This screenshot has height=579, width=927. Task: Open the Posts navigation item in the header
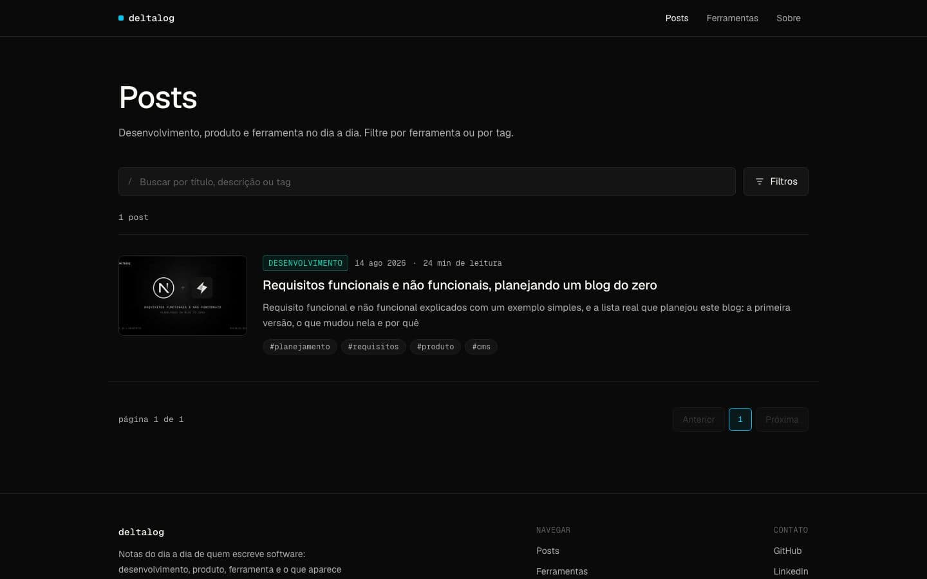[677, 18]
